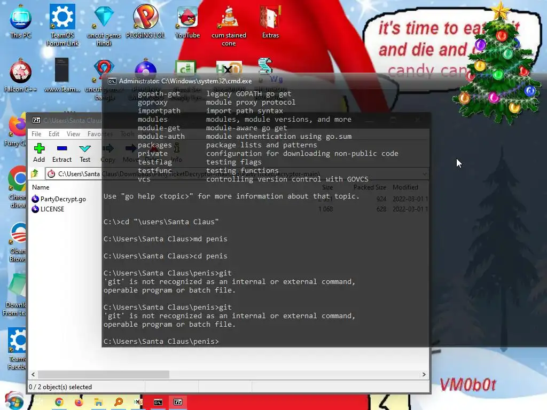The image size is (547, 410).
Task: Click the blue Extract icon in 7-Zip
Action: point(62,148)
